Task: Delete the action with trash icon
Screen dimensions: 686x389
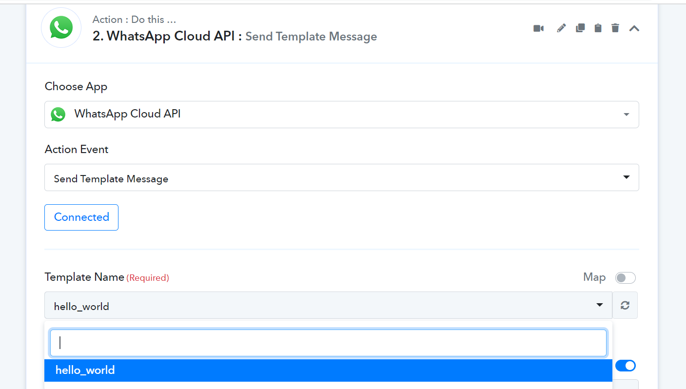Action: 615,28
